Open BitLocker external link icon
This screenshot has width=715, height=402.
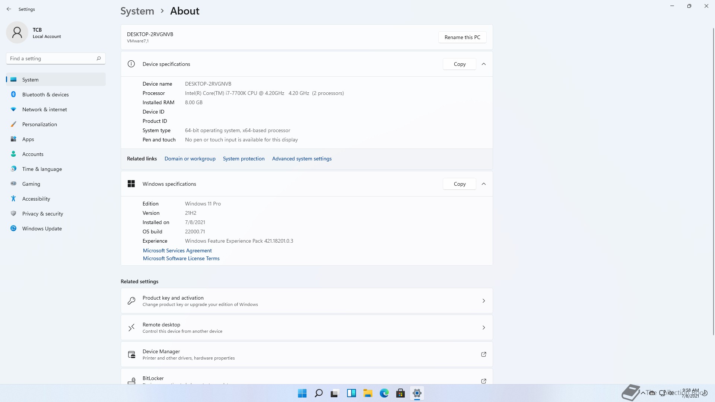tap(484, 381)
